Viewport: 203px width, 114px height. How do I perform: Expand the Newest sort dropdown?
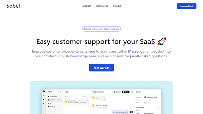86,97
